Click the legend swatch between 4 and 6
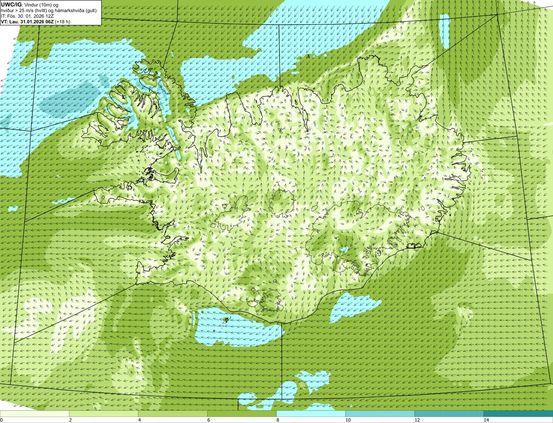The height and width of the screenshot is (423, 553). (x=173, y=413)
